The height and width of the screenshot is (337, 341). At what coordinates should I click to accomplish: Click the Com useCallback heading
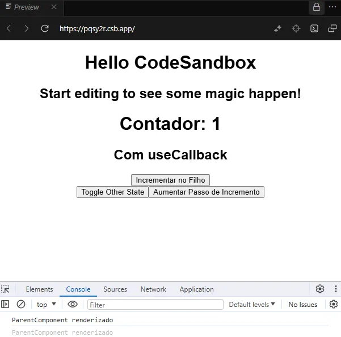170,155
